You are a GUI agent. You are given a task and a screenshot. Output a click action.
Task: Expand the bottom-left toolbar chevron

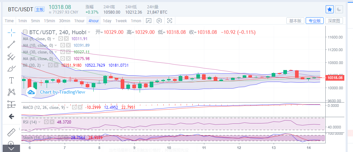(x=11, y=148)
